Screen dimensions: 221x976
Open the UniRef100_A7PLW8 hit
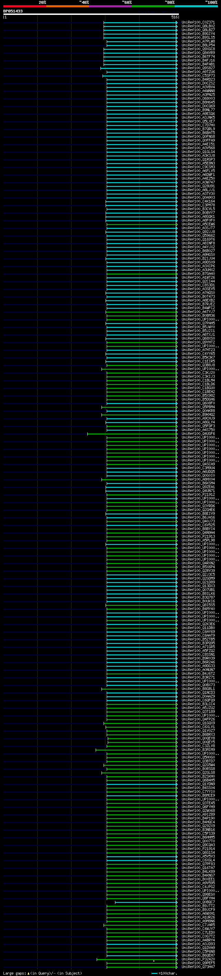[198, 41]
